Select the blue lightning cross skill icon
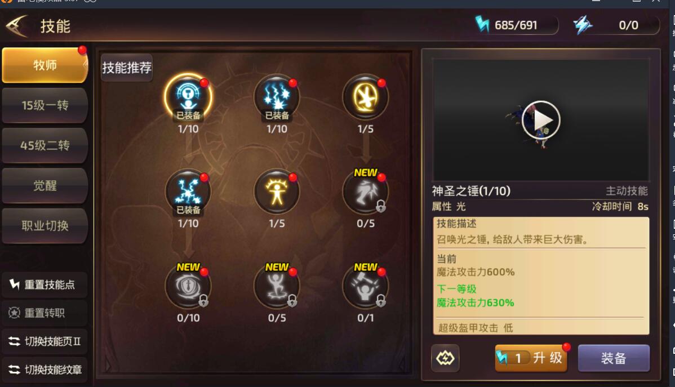Screen dimensions: 675x387 [x=188, y=192]
